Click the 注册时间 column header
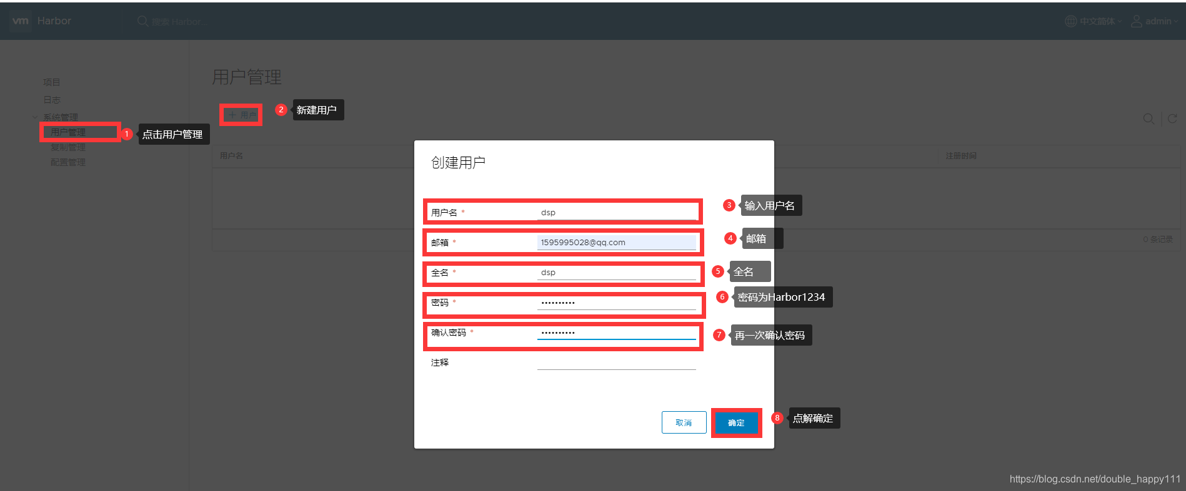 [961, 156]
